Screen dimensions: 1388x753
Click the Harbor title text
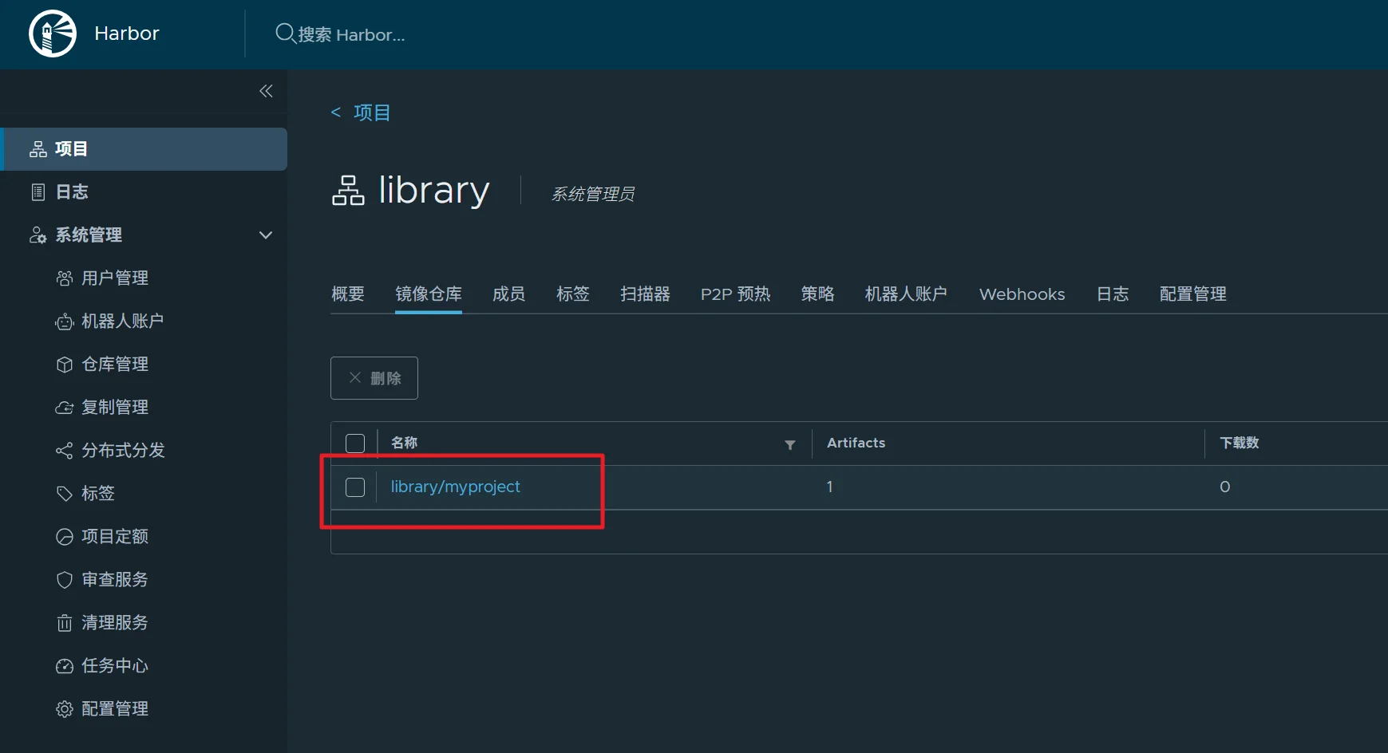[127, 34]
